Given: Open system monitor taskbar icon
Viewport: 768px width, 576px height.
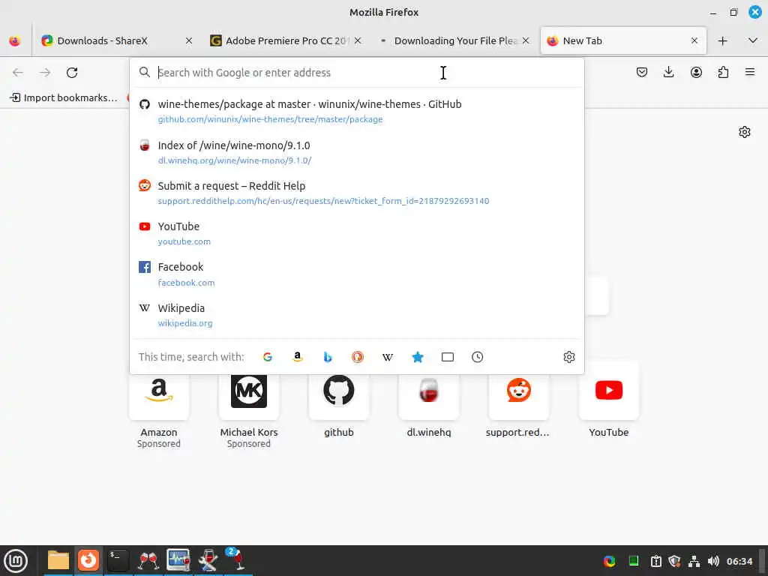Looking at the screenshot, I should click(x=178, y=560).
